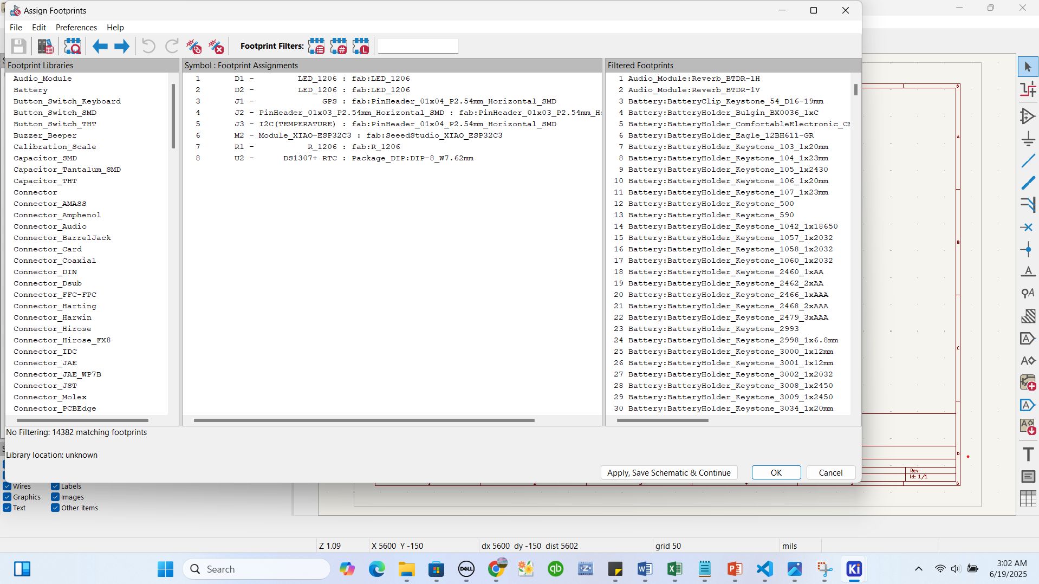Toggle filter by selected library (L)
Image resolution: width=1039 pixels, height=584 pixels.
coord(361,47)
